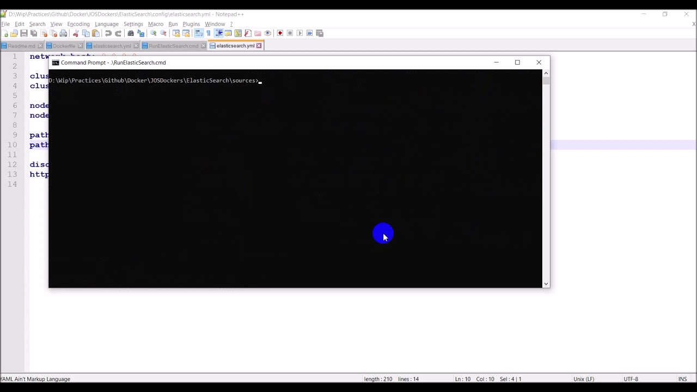
Task: Redo the edit via toolbar arrow
Action: pyautogui.click(x=118, y=33)
